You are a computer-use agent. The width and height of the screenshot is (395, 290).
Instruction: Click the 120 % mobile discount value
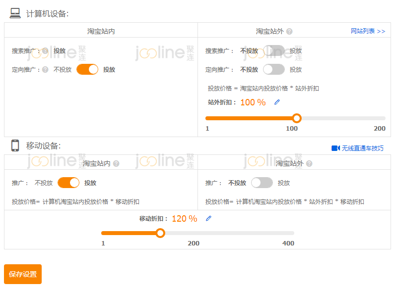click(x=184, y=218)
